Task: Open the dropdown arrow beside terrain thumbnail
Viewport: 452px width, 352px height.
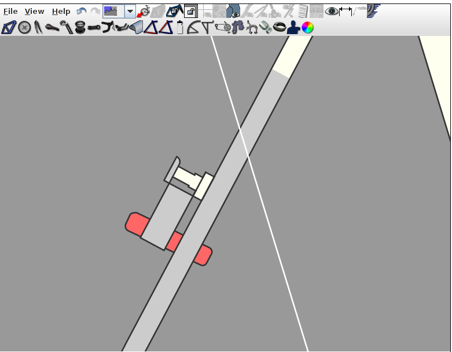Action: (130, 11)
